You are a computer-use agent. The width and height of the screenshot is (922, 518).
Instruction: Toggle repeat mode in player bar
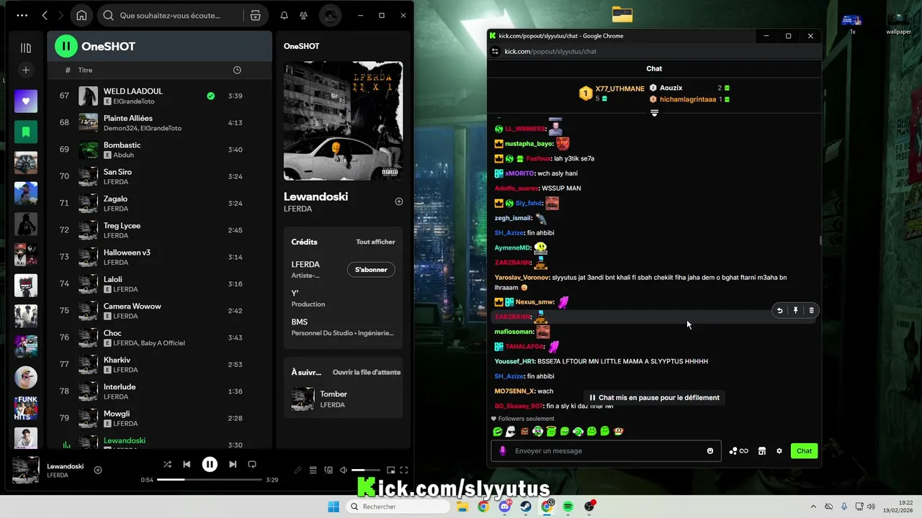(252, 464)
